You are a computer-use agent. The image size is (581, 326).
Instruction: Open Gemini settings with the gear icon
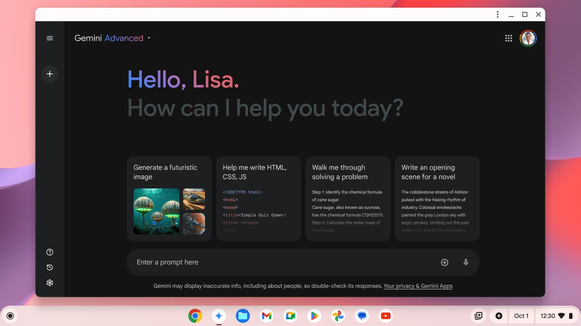[x=49, y=282]
